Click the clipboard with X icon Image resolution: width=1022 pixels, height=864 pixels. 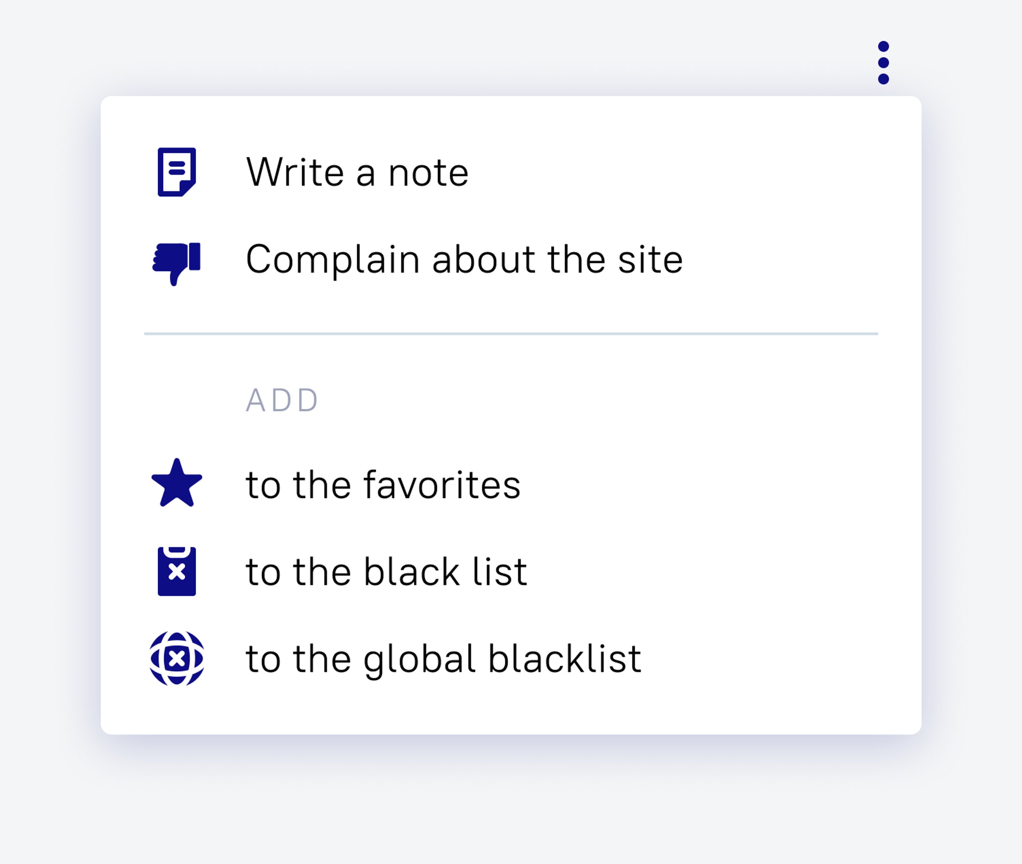(177, 571)
